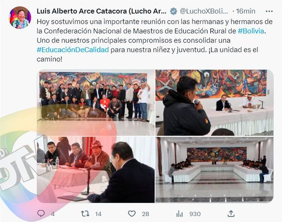Open the #EducaciónDeCalidad hashtag link

point(73,49)
